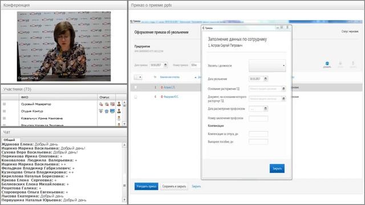Click the 'Статус' column header

point(104,97)
